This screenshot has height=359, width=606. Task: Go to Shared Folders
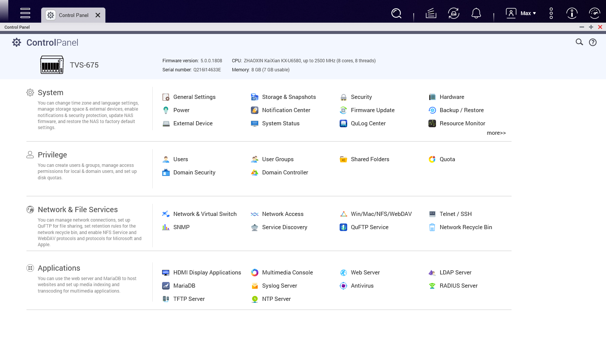click(x=369, y=159)
